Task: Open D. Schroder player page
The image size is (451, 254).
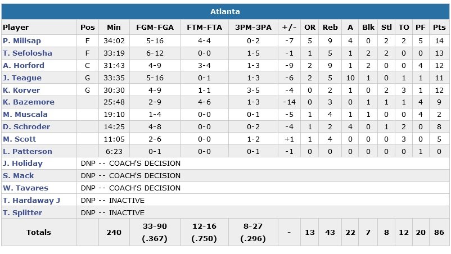Action: tap(26, 127)
